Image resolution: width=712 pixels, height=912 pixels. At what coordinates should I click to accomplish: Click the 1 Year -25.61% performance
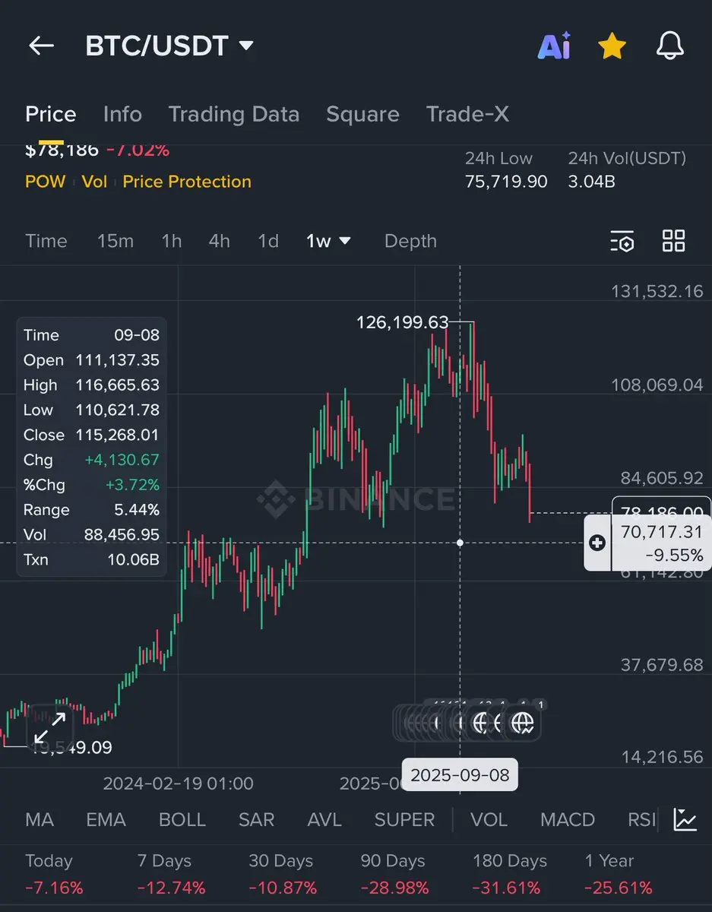point(619,874)
